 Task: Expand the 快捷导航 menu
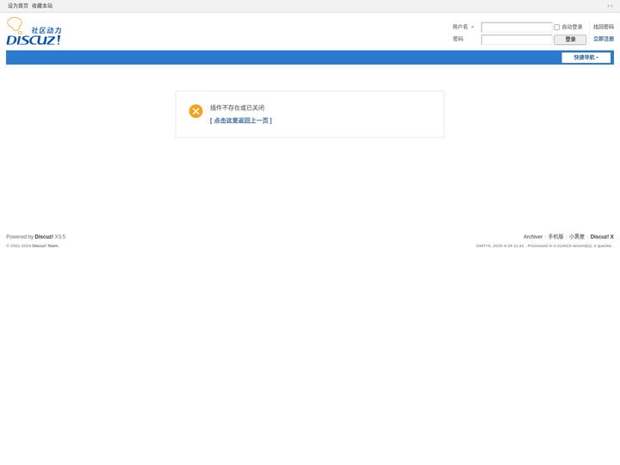[x=586, y=58]
